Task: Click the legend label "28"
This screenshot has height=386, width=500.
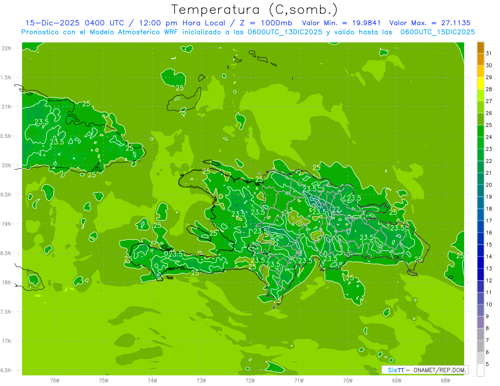Action: pyautogui.click(x=489, y=89)
